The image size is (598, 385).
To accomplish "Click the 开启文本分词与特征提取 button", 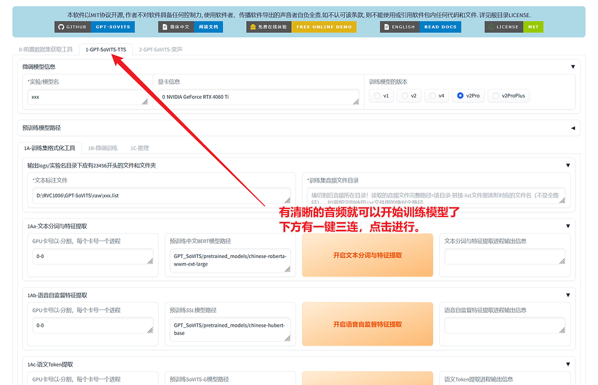I will (367, 255).
